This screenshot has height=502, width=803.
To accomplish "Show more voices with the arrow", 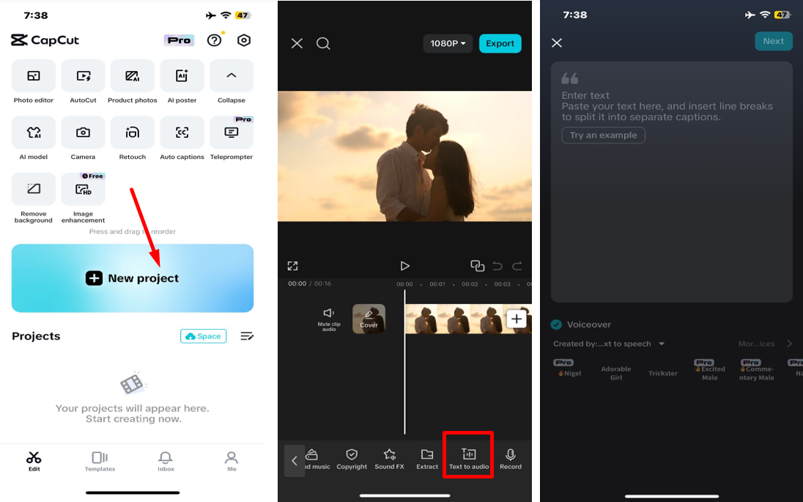I will pos(789,344).
